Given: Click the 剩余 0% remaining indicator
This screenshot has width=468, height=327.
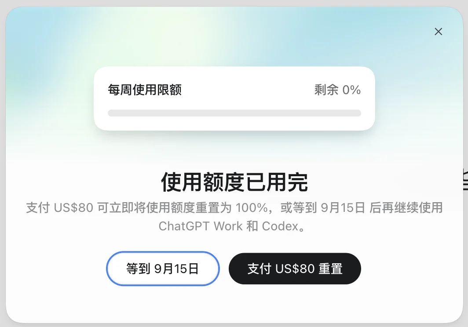Looking at the screenshot, I should [337, 90].
